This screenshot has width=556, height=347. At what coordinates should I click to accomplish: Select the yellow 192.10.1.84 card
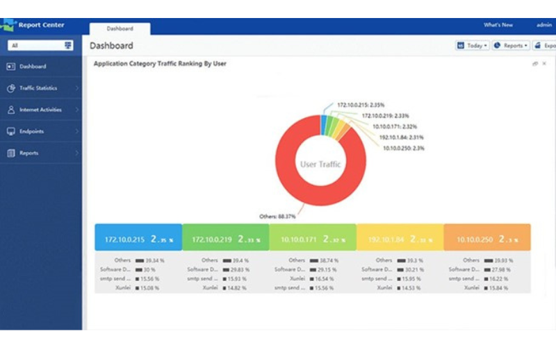(400, 237)
